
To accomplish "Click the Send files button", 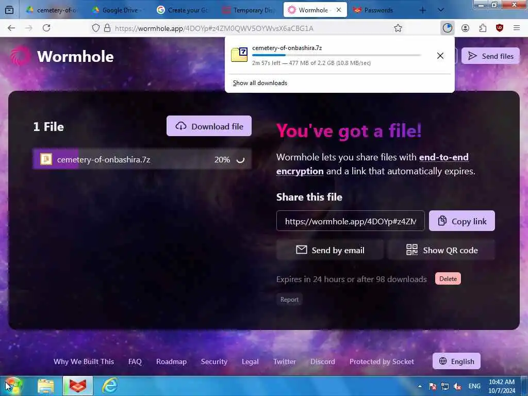I will point(491,56).
